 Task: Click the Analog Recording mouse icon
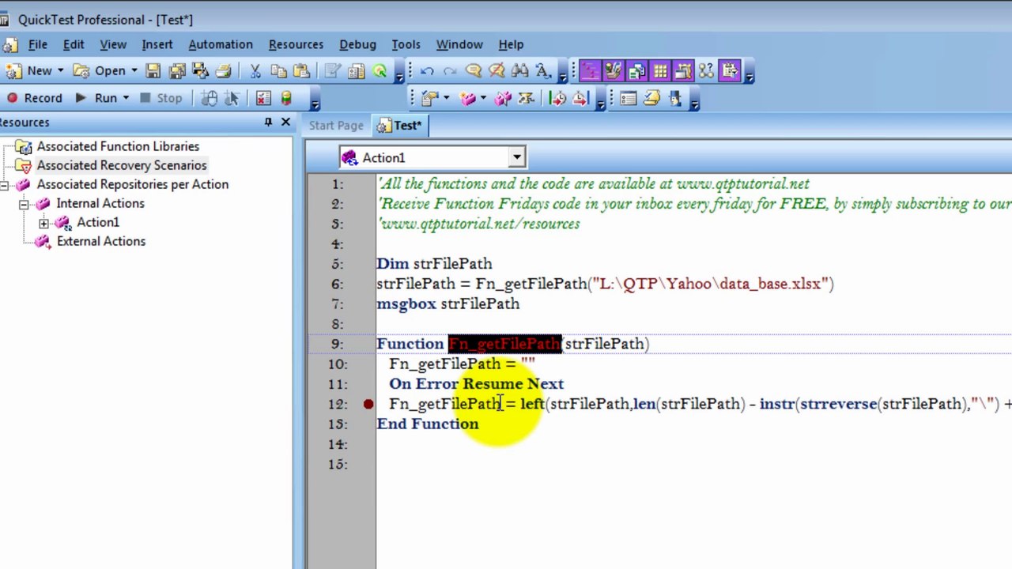pos(209,98)
